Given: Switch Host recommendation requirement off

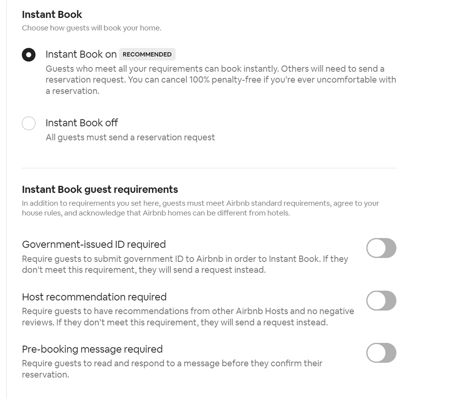Looking at the screenshot, I should [x=381, y=301].
